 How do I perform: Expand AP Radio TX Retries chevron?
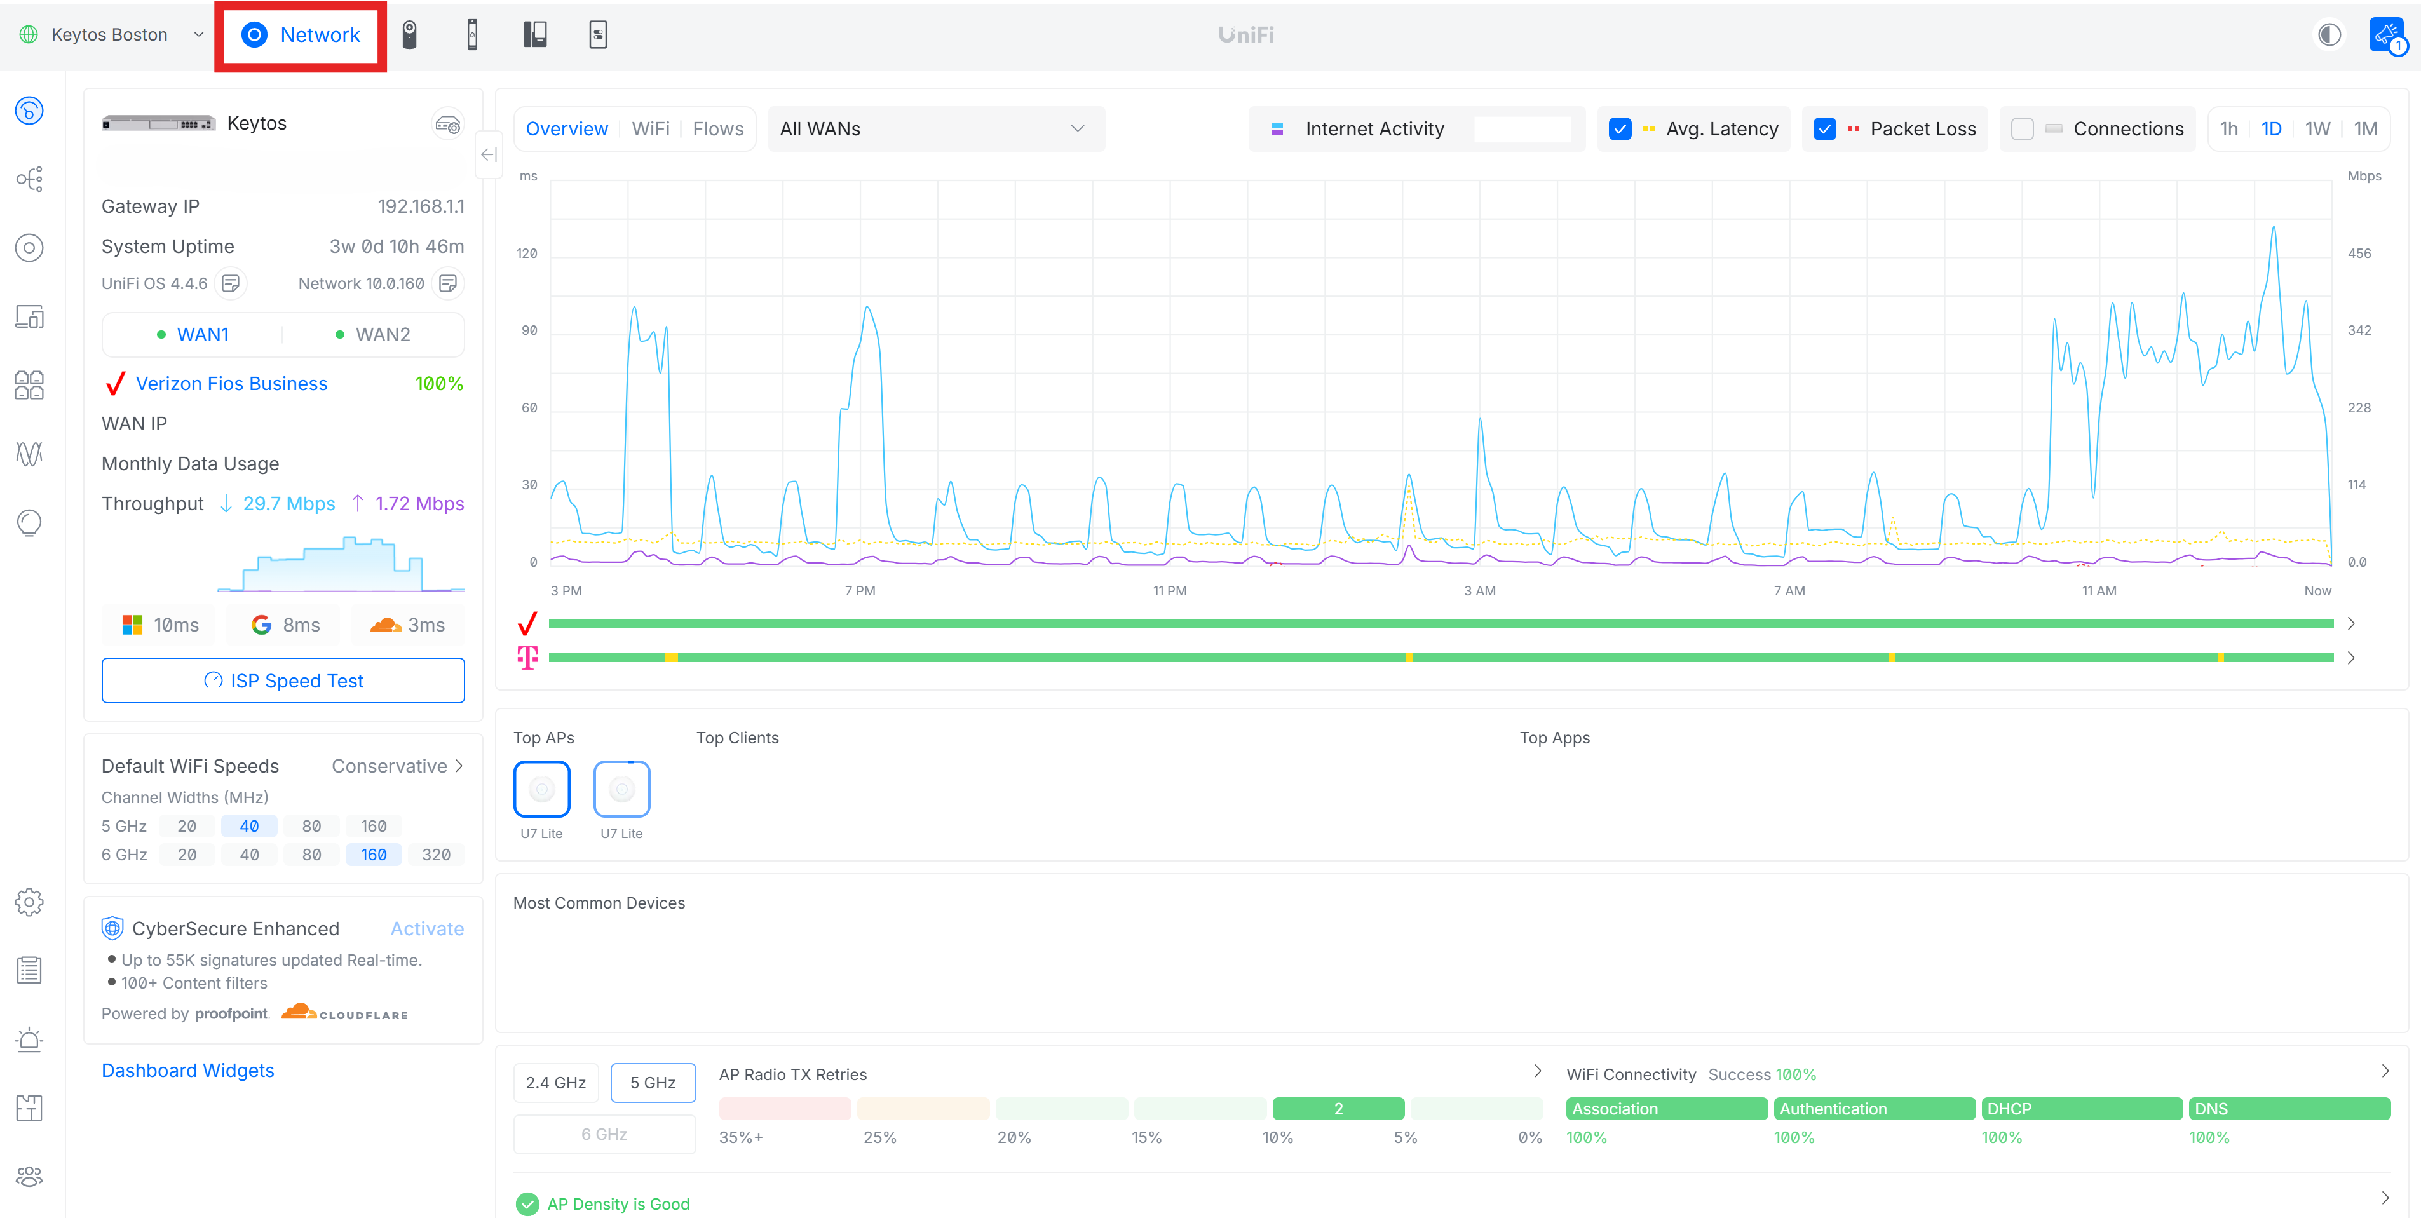[x=1538, y=1071]
